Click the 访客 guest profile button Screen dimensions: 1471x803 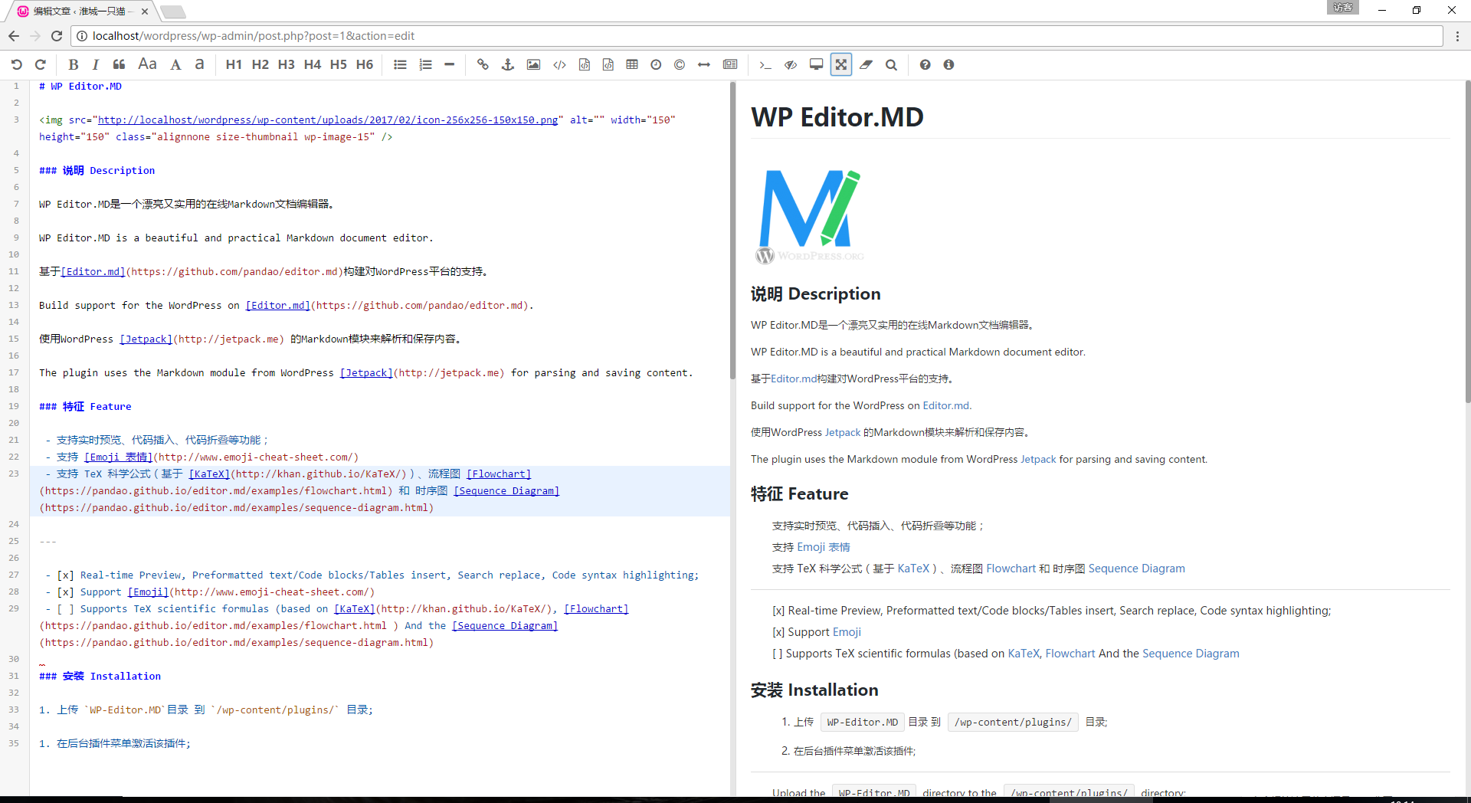[x=1342, y=8]
